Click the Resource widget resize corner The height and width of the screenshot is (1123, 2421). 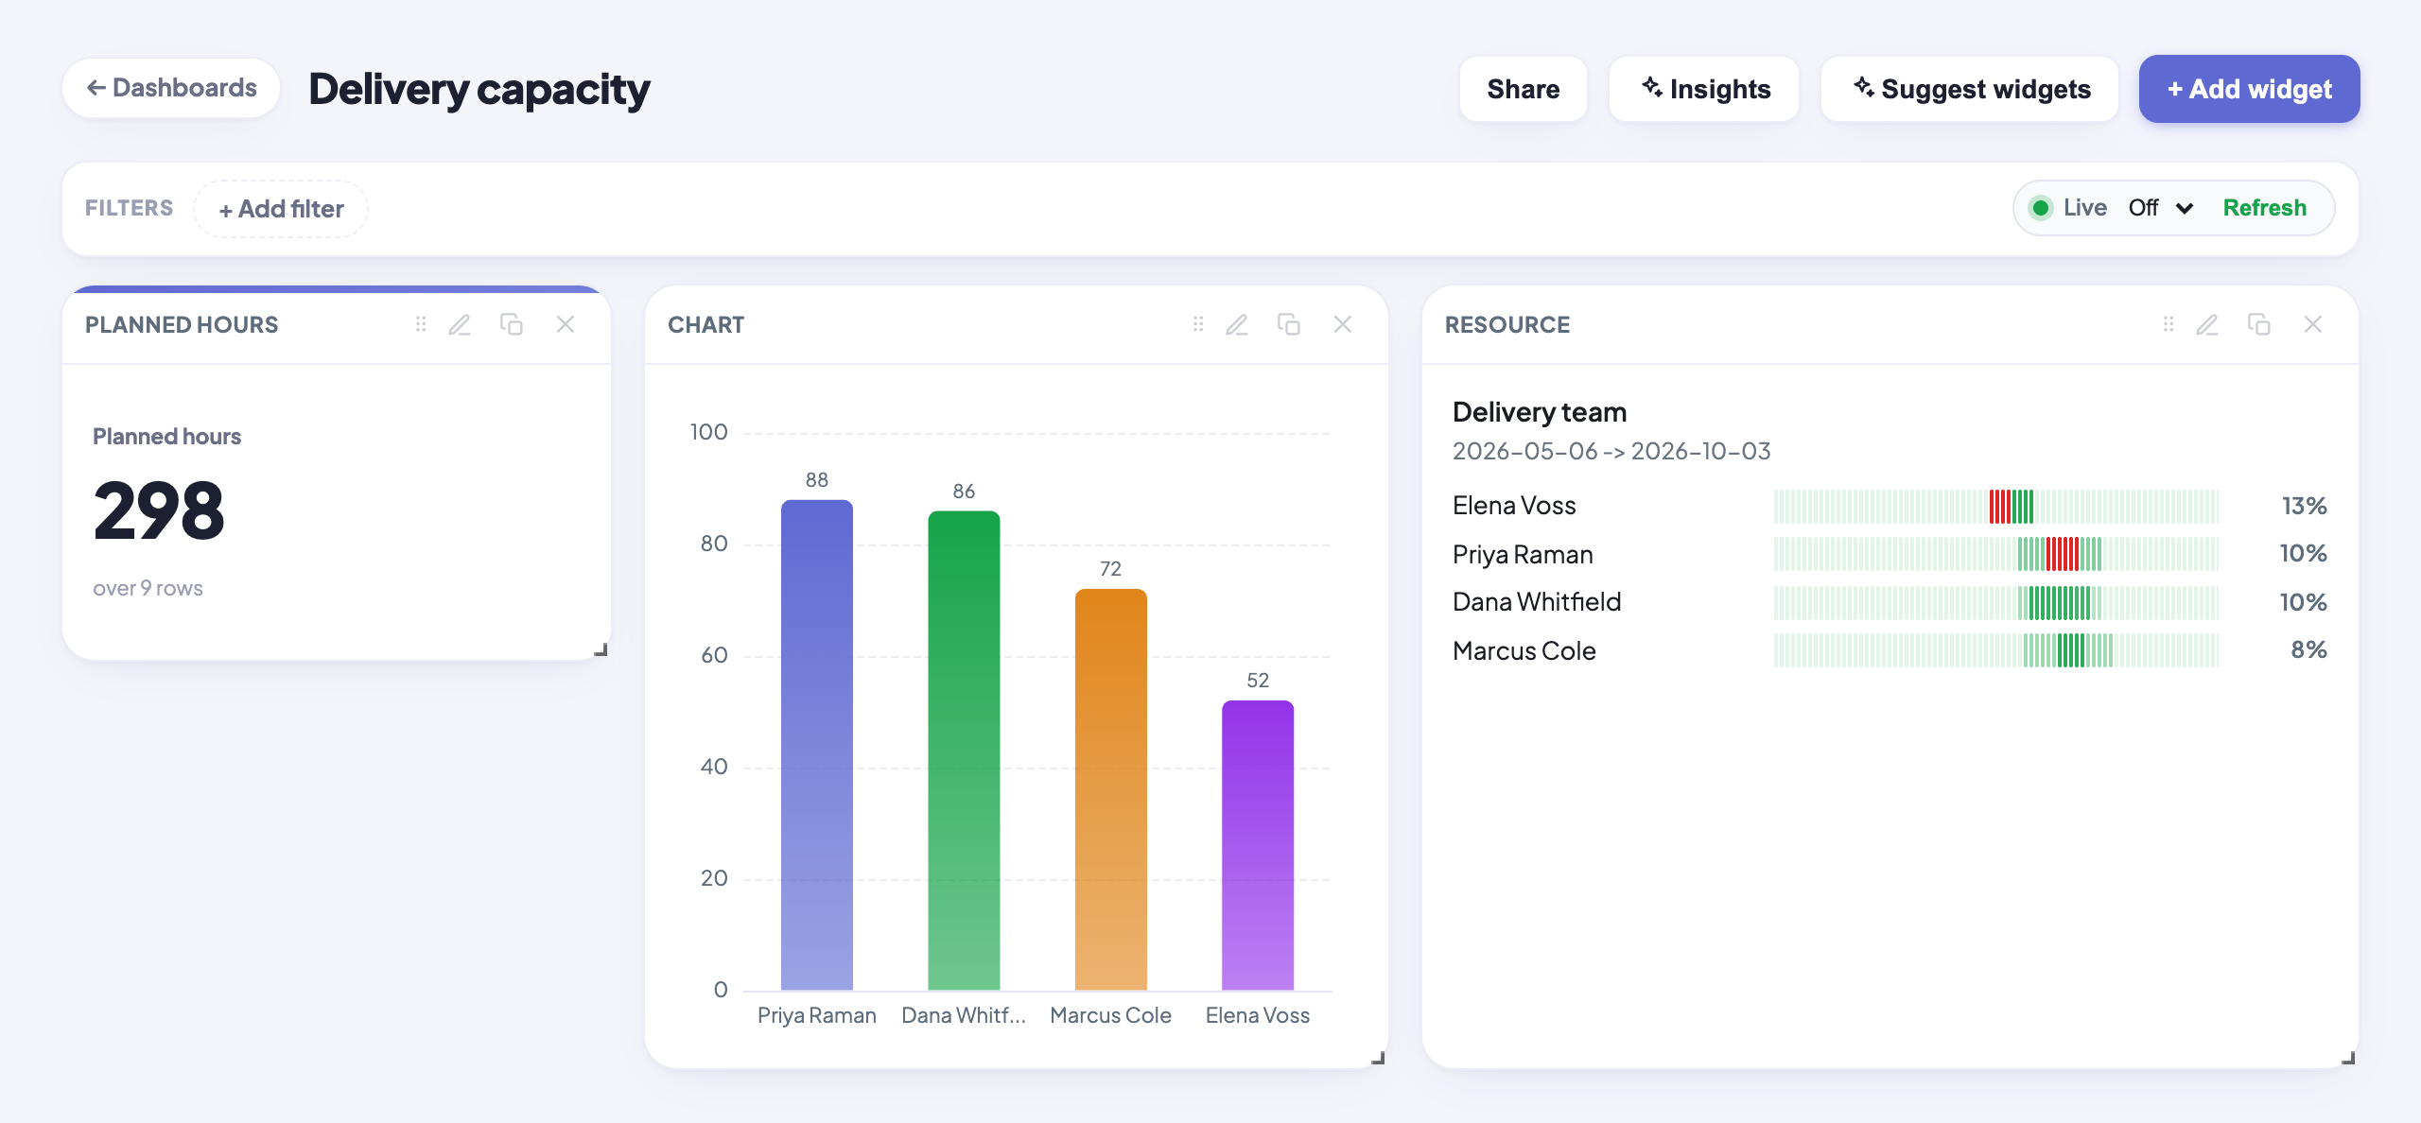pyautogui.click(x=2348, y=1058)
